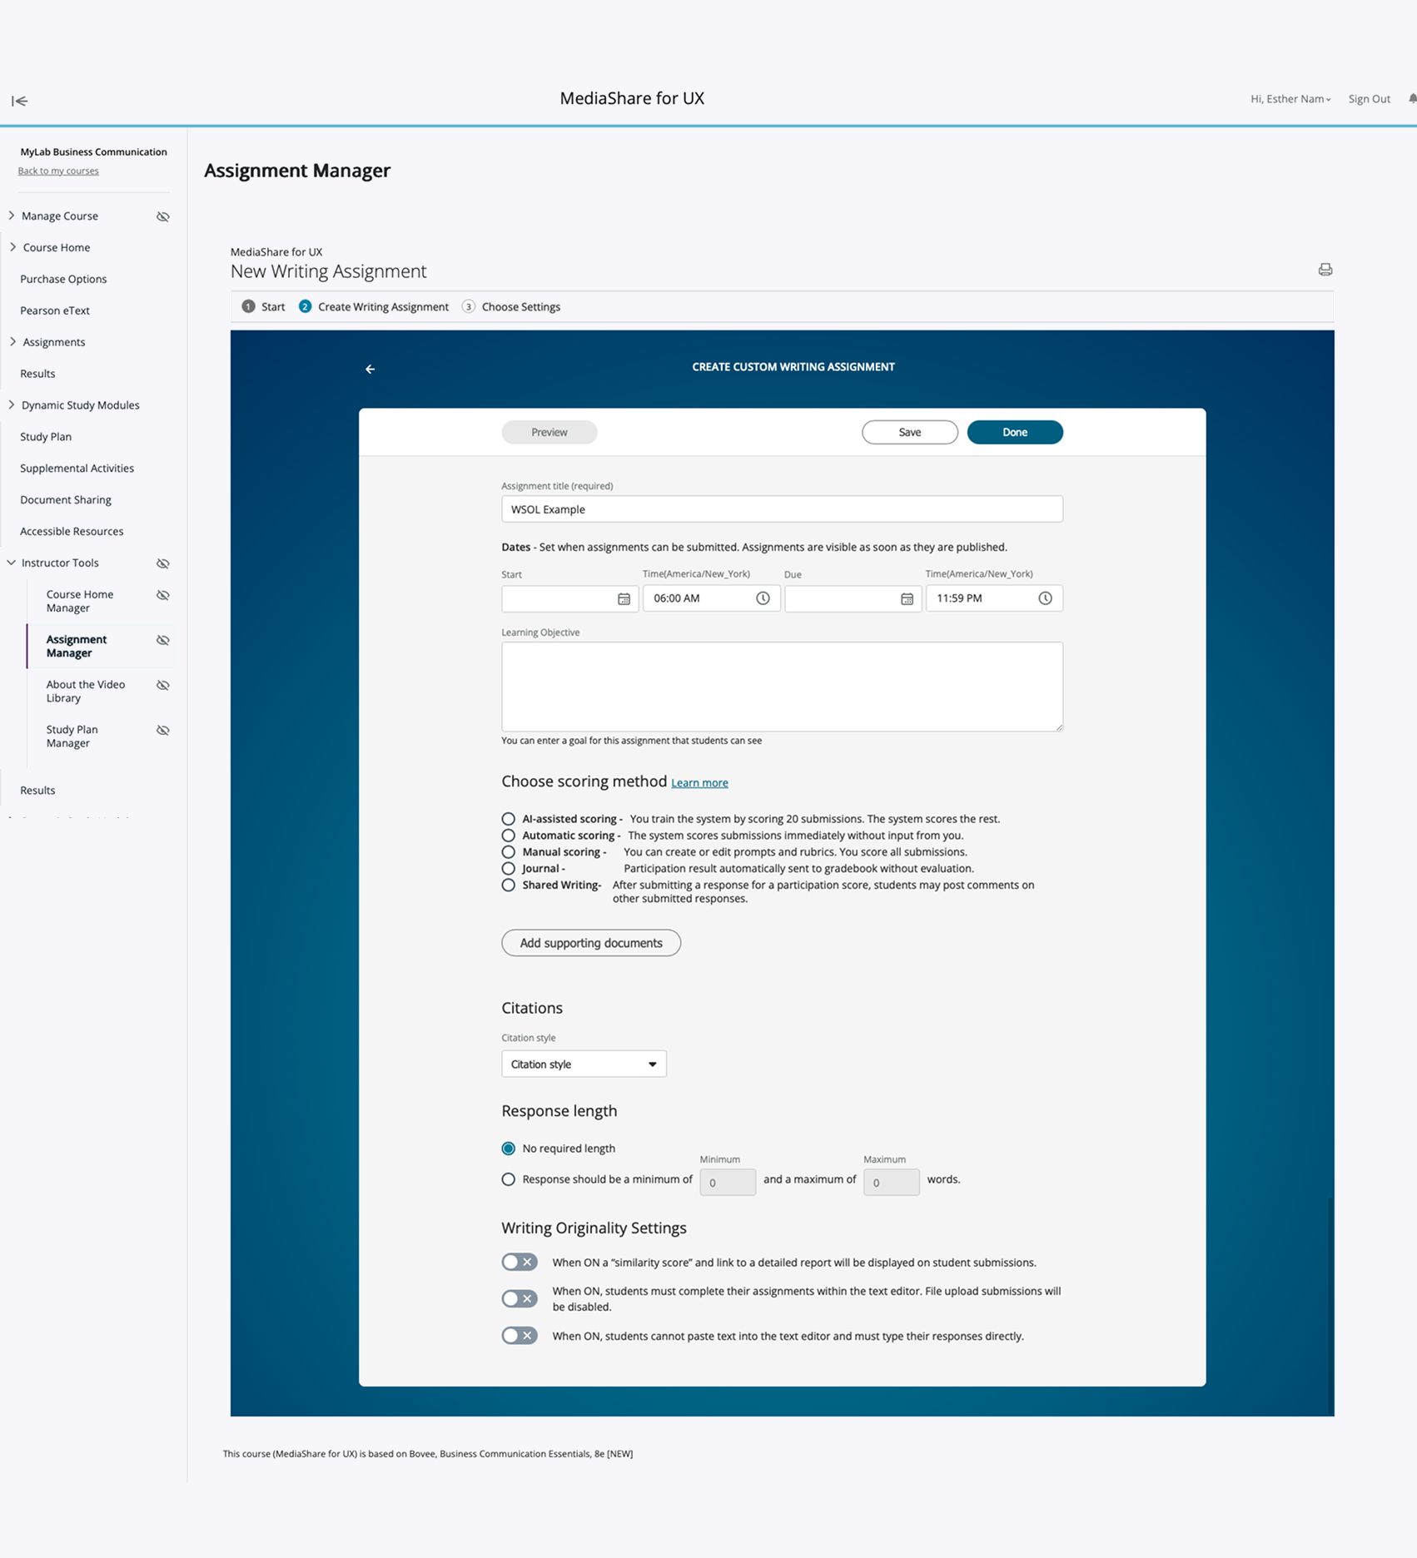Open the Results item below Study Plan Manager

[37, 791]
